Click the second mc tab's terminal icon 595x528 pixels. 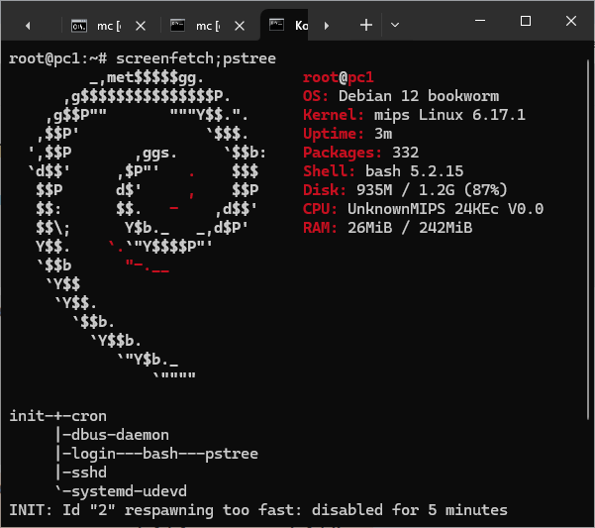click(177, 26)
